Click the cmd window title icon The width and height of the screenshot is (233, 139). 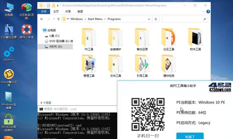(x=41, y=109)
